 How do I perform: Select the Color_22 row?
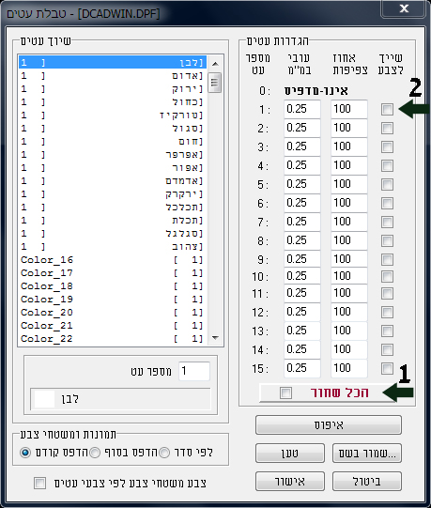pyautogui.click(x=113, y=339)
